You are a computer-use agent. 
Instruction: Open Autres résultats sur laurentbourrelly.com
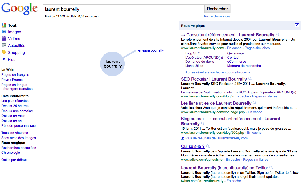218,72
